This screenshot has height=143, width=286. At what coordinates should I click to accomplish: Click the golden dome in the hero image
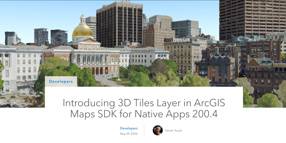tap(83, 31)
